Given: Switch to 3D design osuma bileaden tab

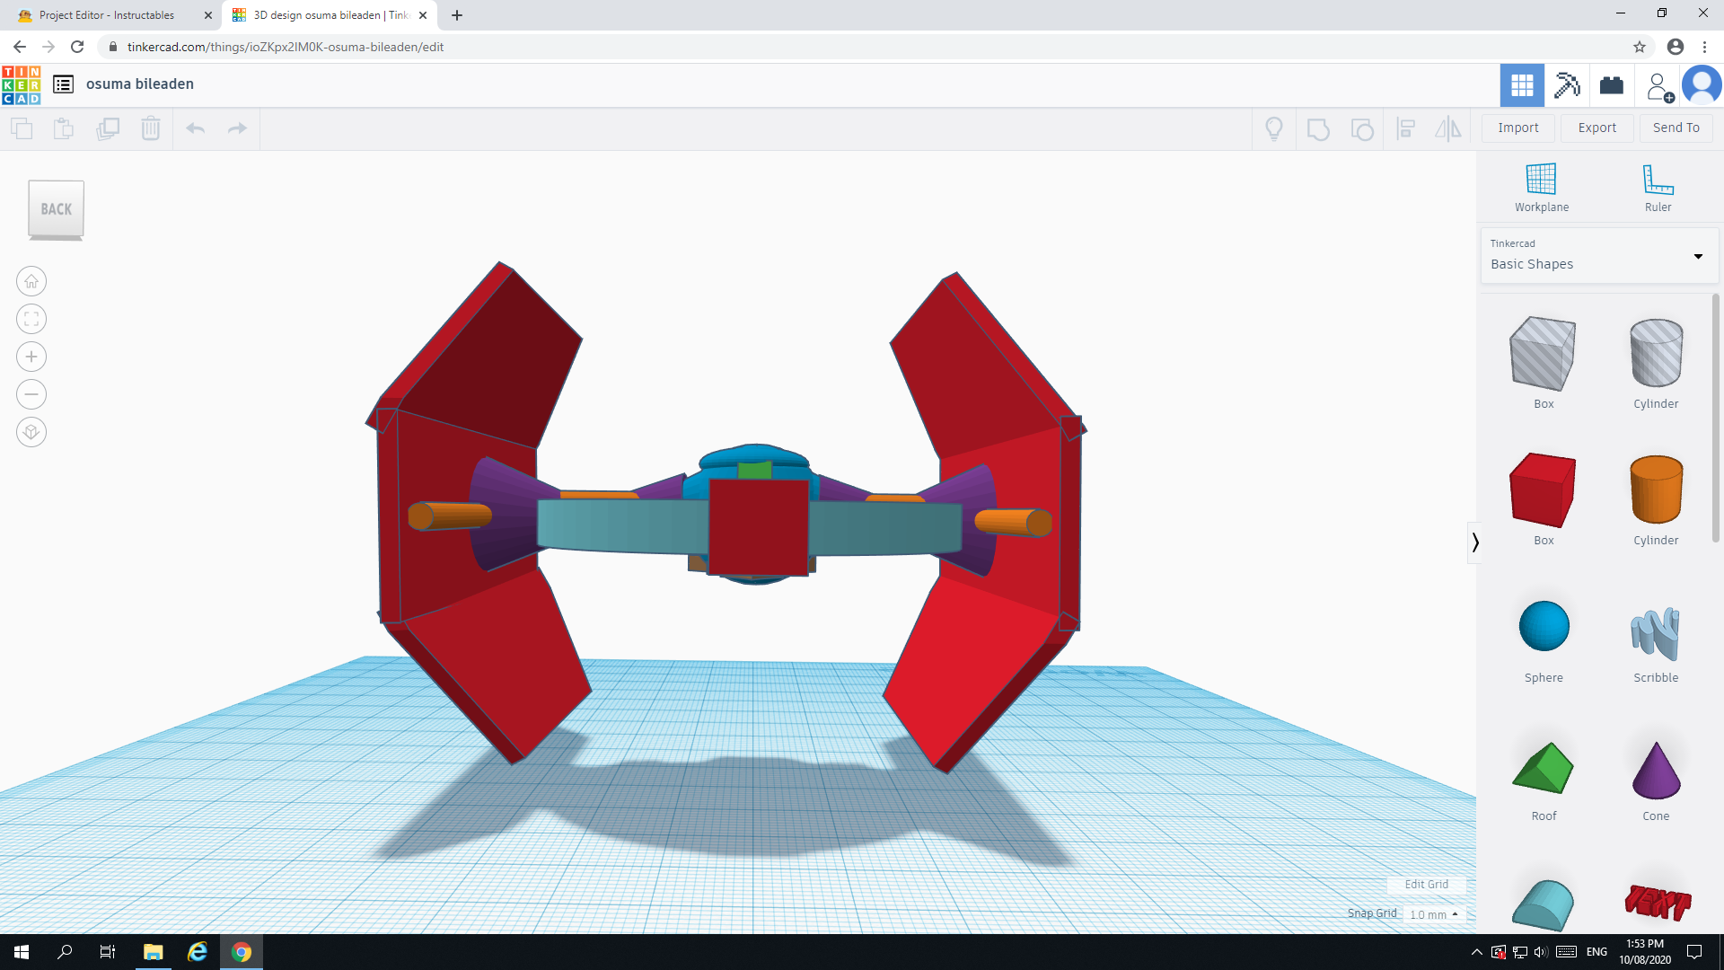Looking at the screenshot, I should point(329,15).
